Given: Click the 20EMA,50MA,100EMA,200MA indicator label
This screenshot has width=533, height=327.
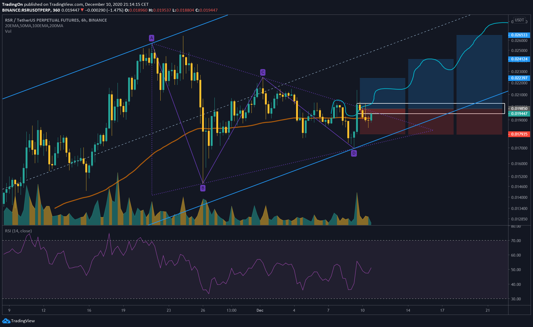Looking at the screenshot, I should tap(34, 26).
